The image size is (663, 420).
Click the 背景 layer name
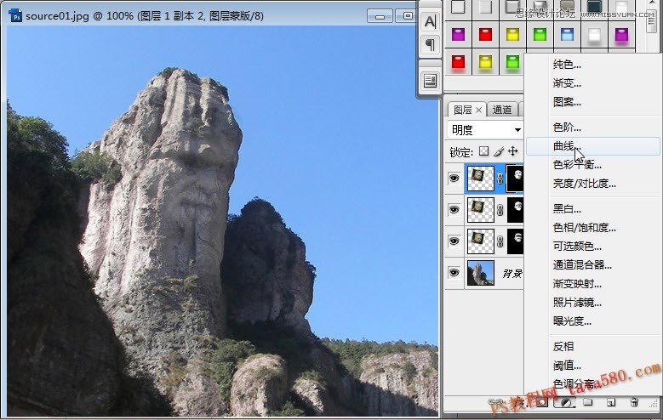pyautogui.click(x=512, y=274)
